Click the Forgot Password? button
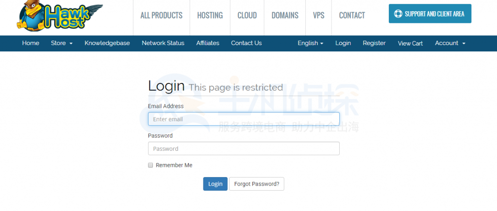This screenshot has height=211, width=497. pyautogui.click(x=256, y=184)
